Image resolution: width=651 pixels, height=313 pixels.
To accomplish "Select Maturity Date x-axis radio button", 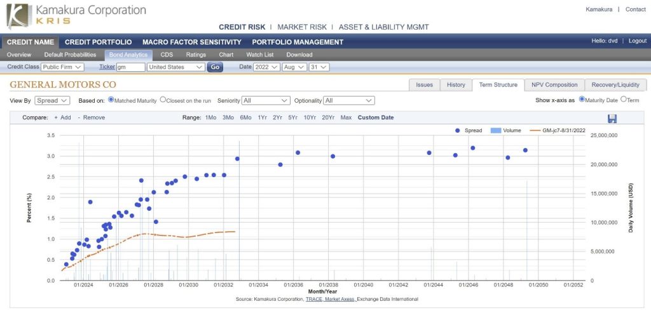I will 582,100.
